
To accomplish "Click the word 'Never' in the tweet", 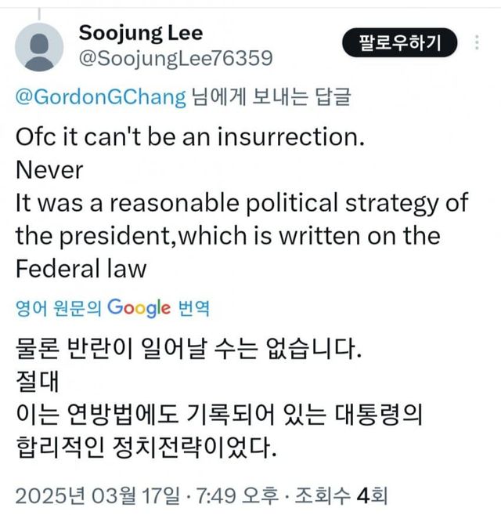I will click(x=49, y=169).
